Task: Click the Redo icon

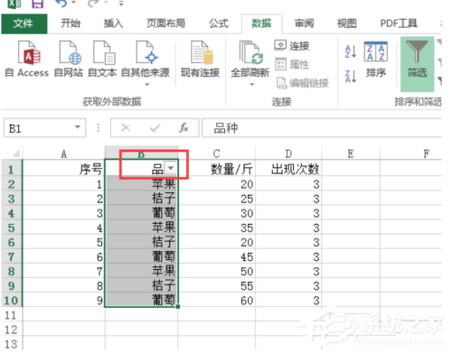Action: [94, 4]
